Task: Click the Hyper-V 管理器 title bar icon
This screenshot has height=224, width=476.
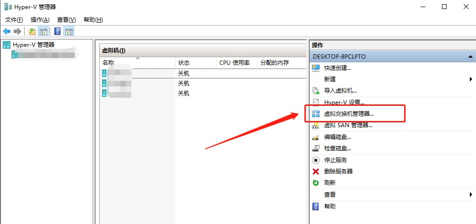Action: coord(8,7)
